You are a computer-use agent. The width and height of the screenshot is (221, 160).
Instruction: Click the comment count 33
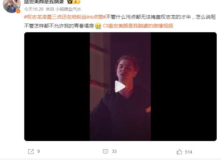click(x=114, y=151)
